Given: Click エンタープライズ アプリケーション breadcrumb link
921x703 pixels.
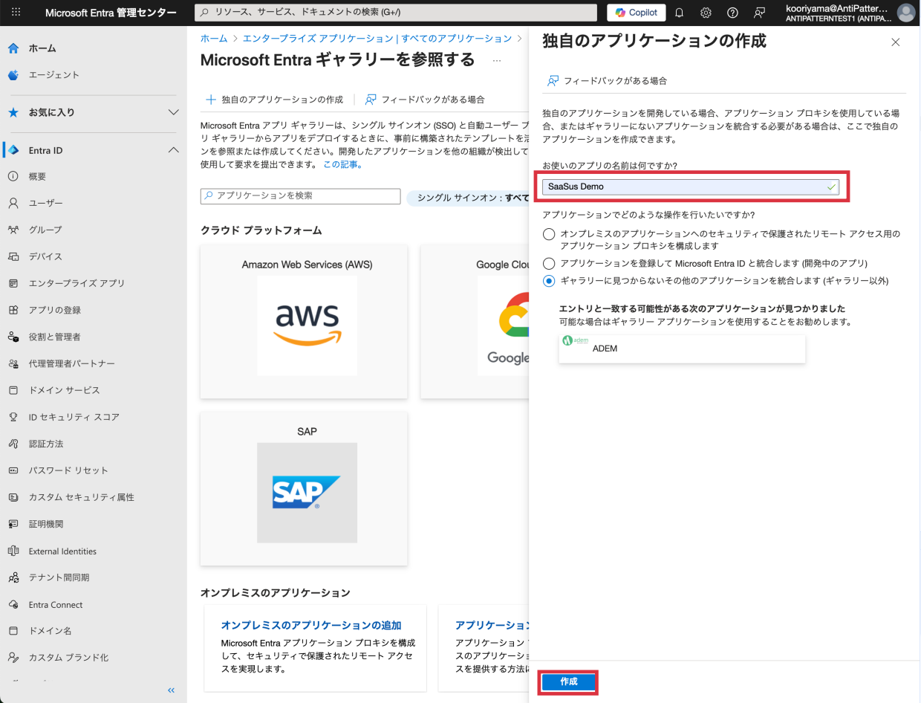Looking at the screenshot, I should [377, 38].
